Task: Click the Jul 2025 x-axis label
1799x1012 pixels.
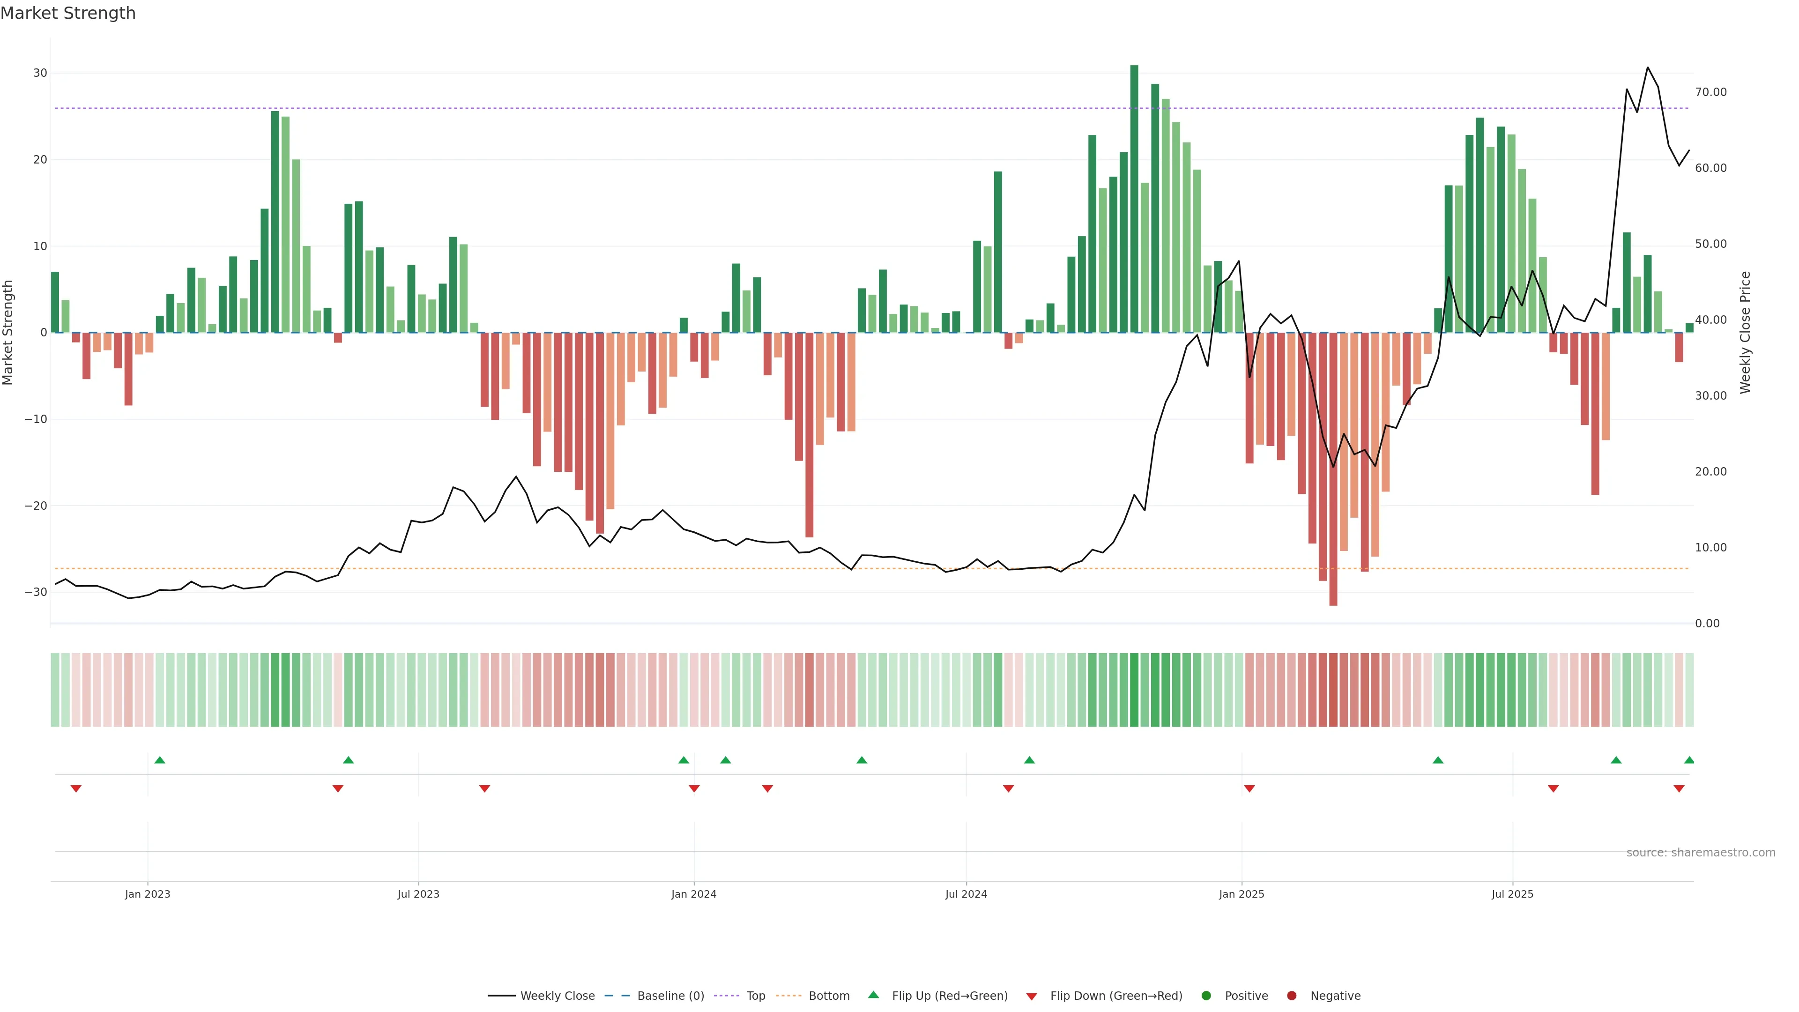Action: click(x=1512, y=894)
